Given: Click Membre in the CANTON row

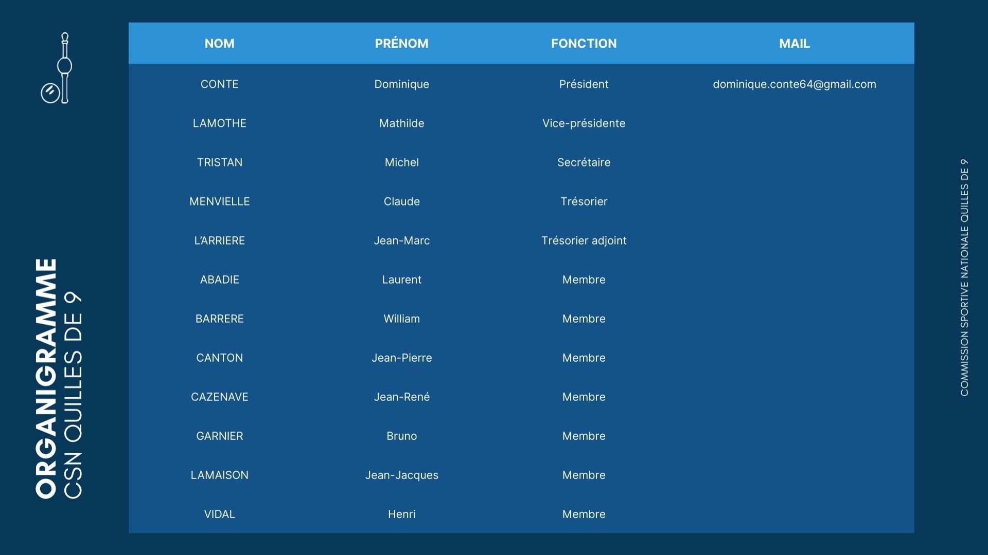Looking at the screenshot, I should (x=584, y=358).
